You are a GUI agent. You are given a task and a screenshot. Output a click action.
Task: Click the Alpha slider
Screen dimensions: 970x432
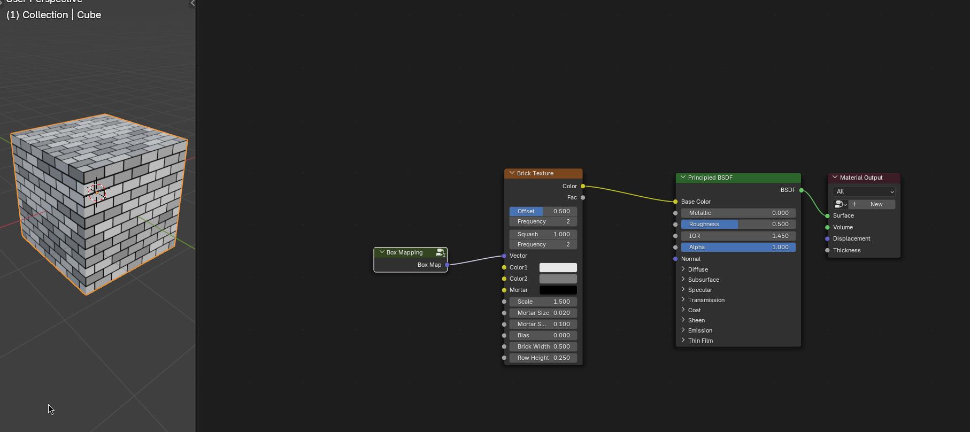(738, 247)
